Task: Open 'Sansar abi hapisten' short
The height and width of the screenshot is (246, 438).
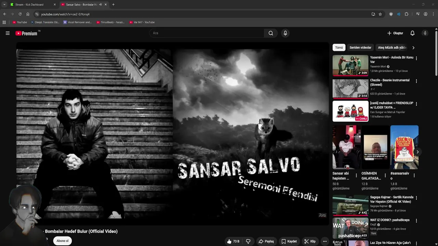Action: click(x=346, y=147)
